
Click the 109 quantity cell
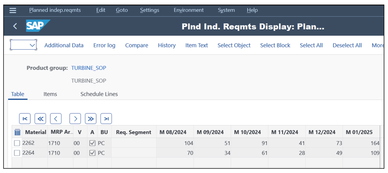361,153
